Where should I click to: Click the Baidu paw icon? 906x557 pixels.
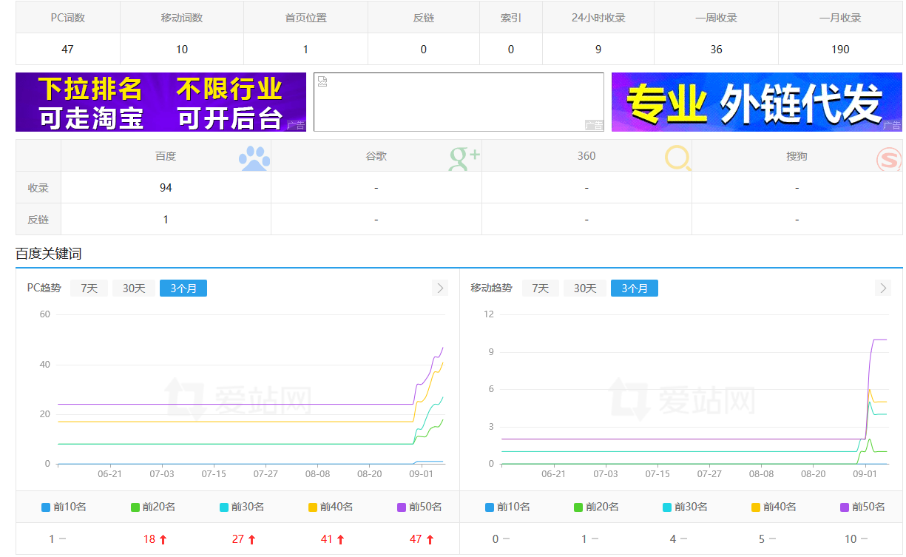254,158
